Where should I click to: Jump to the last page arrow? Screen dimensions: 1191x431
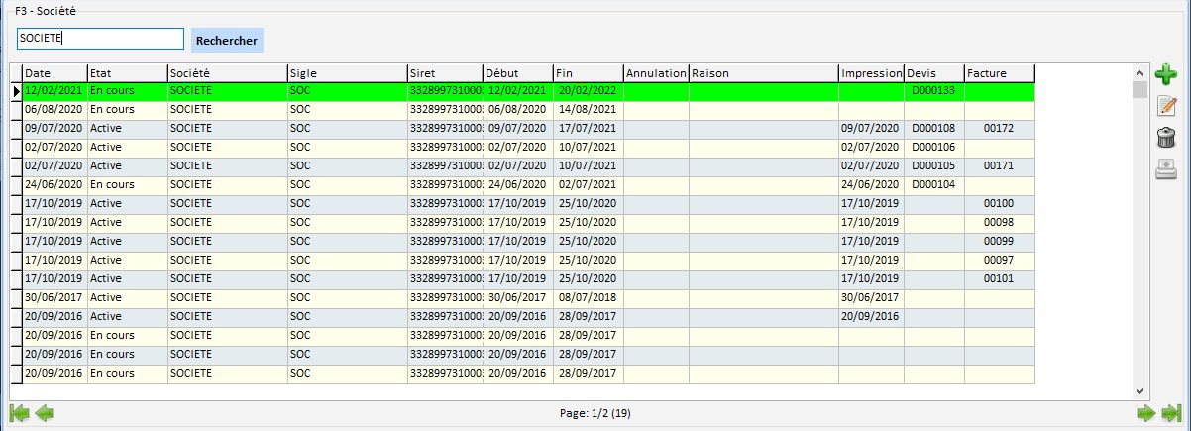(x=1172, y=413)
